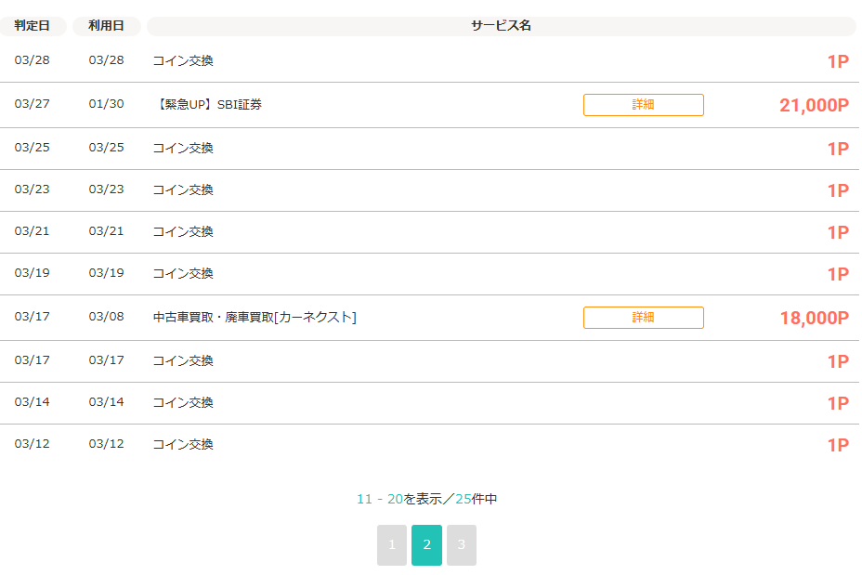This screenshot has width=862, height=575.
Task: Select the current page 2 button
Action: 426,545
